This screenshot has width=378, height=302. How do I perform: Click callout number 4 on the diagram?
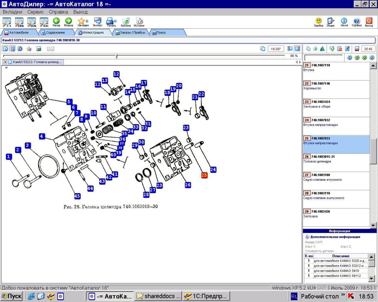[x=41, y=136]
